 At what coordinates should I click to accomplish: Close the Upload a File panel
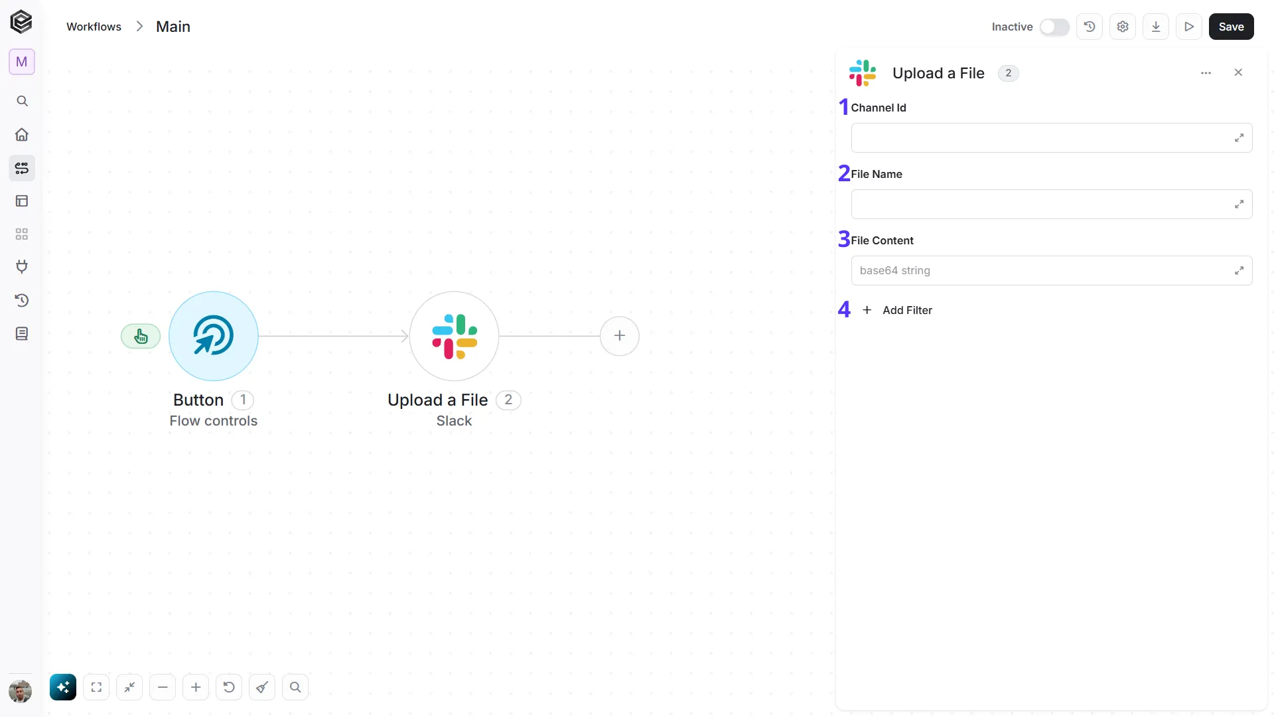pyautogui.click(x=1238, y=72)
